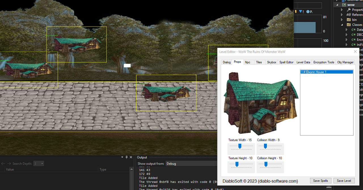Viewport: 363px width, 190px height.
Task: Click the thread 0xbf8 exited output line
Action: (178, 182)
